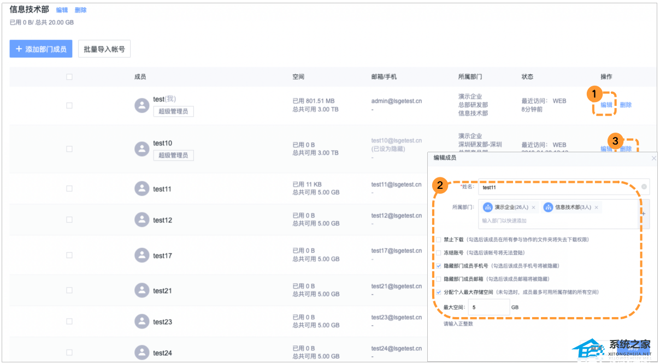Click the 空间 column header
Image resolution: width=660 pixels, height=364 pixels.
[298, 77]
